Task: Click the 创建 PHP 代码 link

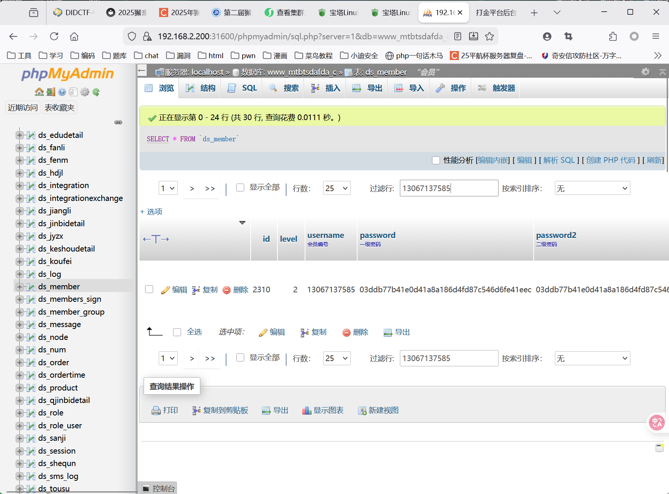Action: point(611,161)
